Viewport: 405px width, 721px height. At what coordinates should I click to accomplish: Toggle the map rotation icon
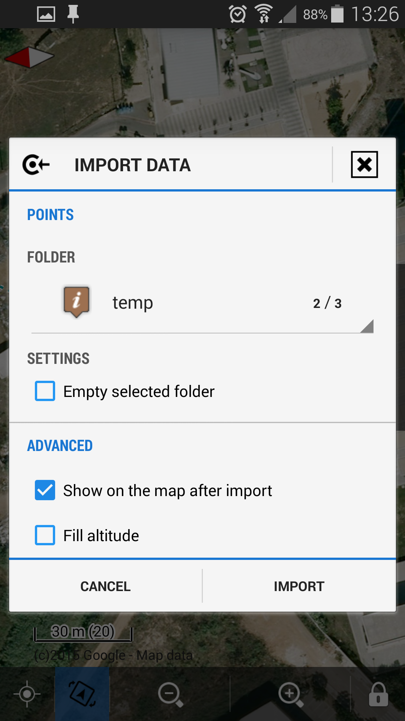[82, 694]
